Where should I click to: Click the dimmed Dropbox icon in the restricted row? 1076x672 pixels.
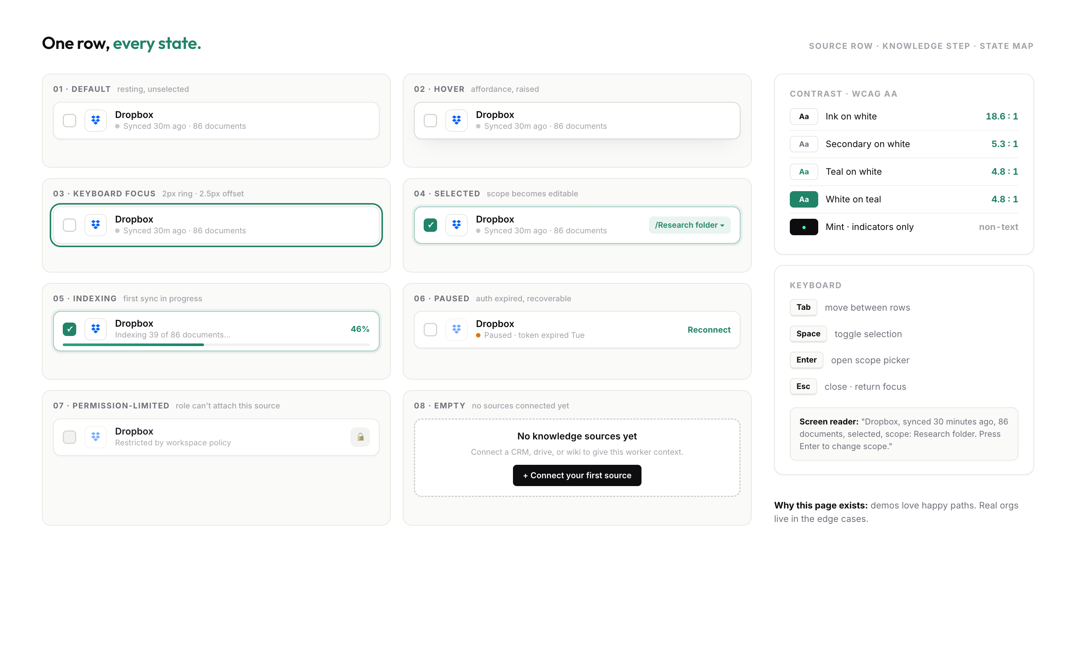click(x=96, y=437)
